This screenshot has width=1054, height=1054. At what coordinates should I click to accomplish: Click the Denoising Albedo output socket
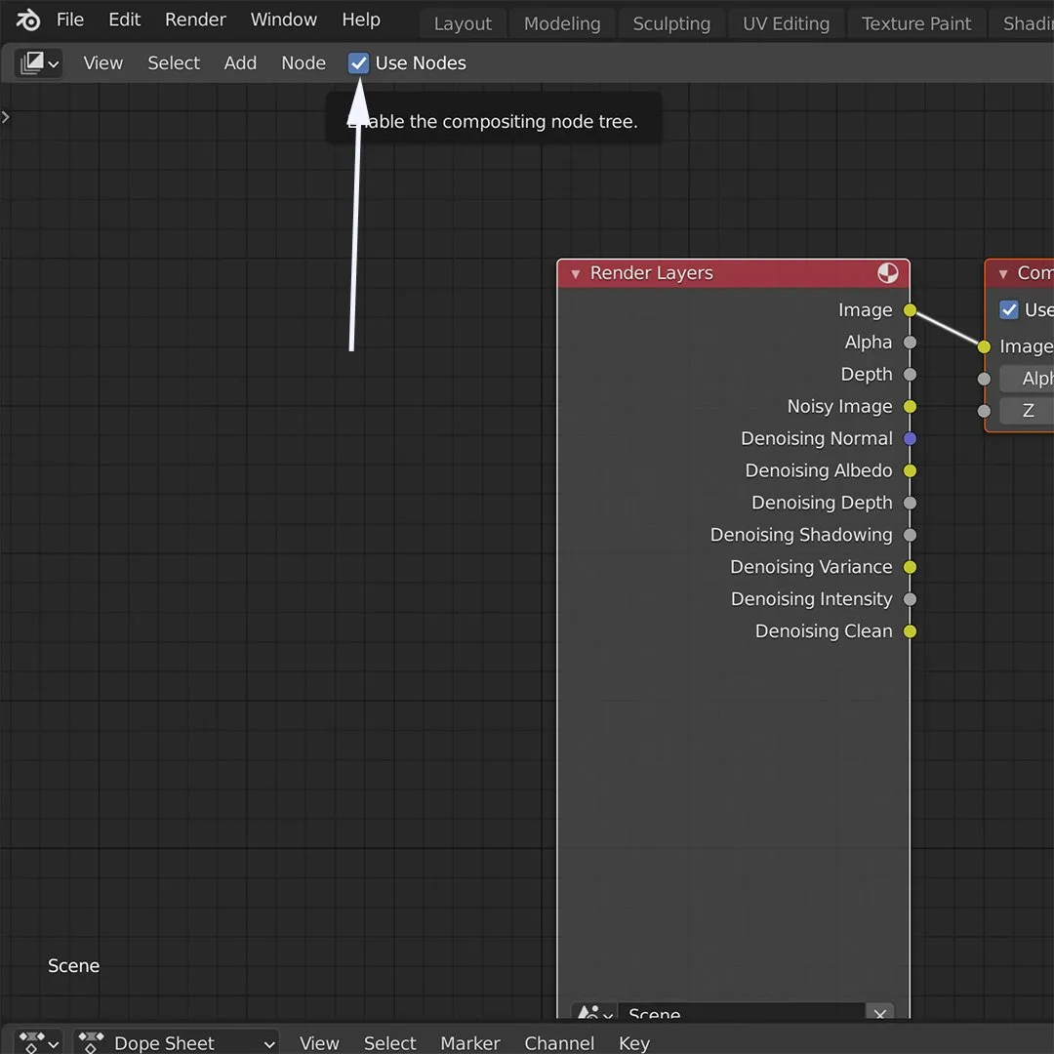910,470
